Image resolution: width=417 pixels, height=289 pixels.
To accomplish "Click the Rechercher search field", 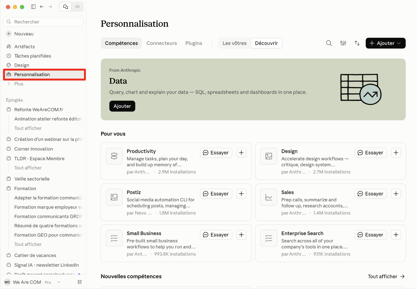I will pyautogui.click(x=43, y=22).
